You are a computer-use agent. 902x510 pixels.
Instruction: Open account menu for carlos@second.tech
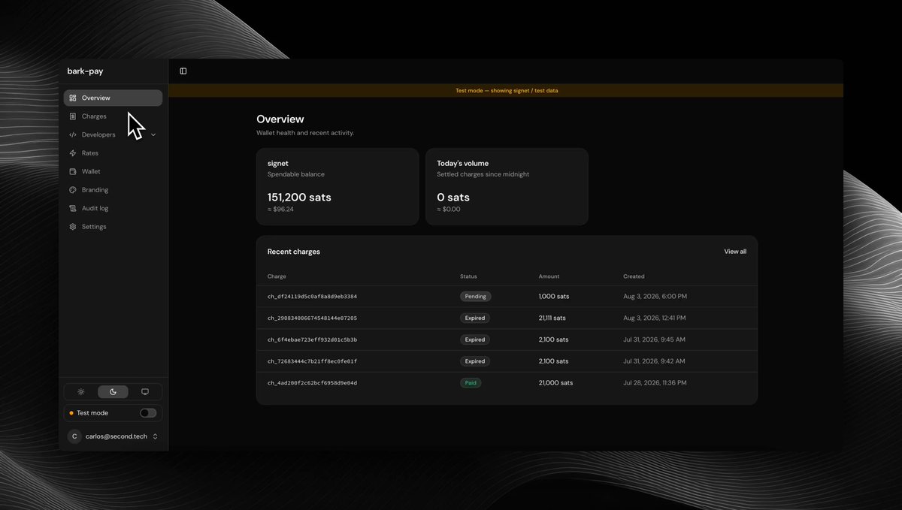click(113, 436)
